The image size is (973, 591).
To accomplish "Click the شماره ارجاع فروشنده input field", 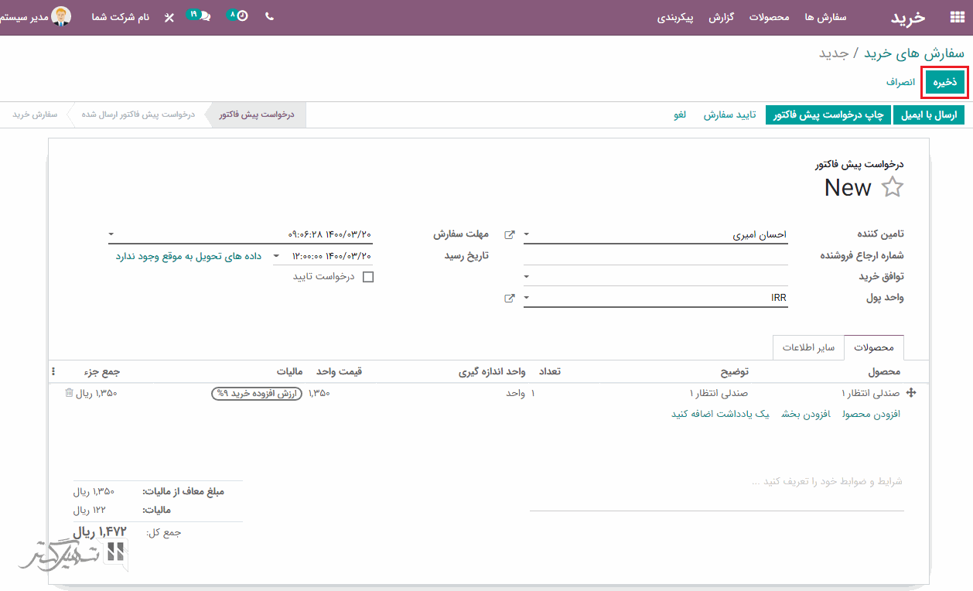I will pos(655,255).
